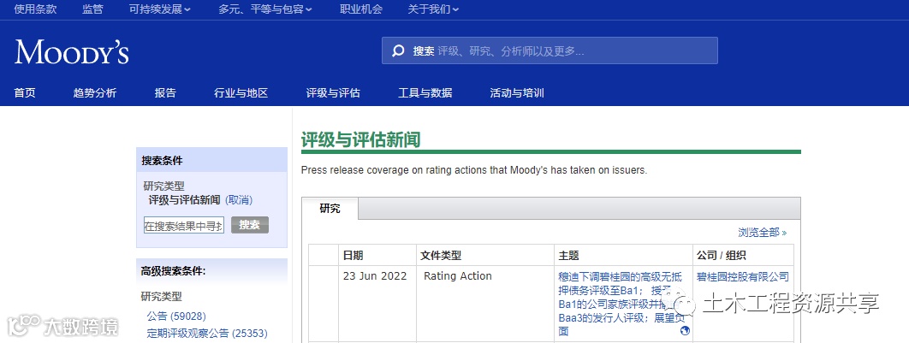Open the 监管 link
The image size is (909, 343).
pyautogui.click(x=92, y=9)
